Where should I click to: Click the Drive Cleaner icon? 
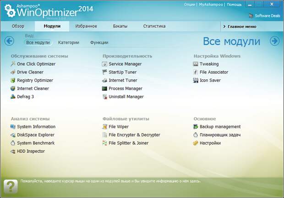13,72
